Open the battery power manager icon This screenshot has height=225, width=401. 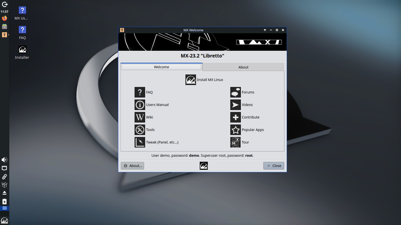[x=5, y=201]
